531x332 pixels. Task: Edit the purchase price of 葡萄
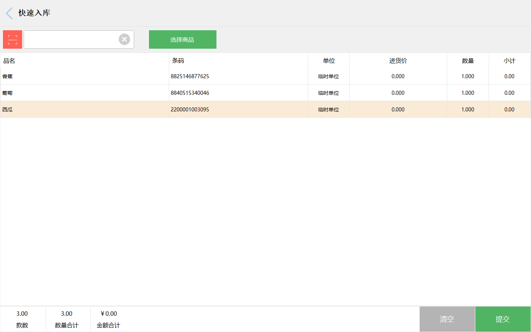(398, 93)
